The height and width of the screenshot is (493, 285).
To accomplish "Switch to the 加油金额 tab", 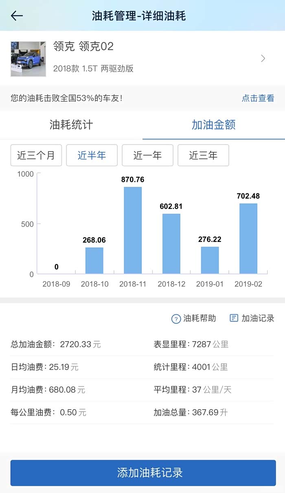I will [214, 125].
